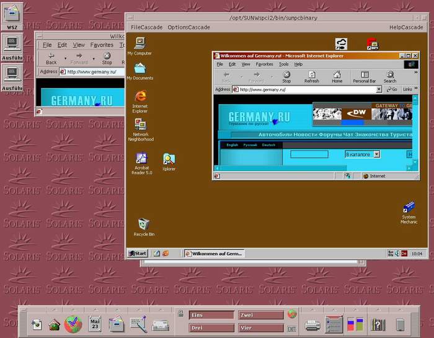The height and width of the screenshot is (338, 434).
Task: Launch Acrobat Reader 5.0 from the desktop
Action: (x=142, y=163)
